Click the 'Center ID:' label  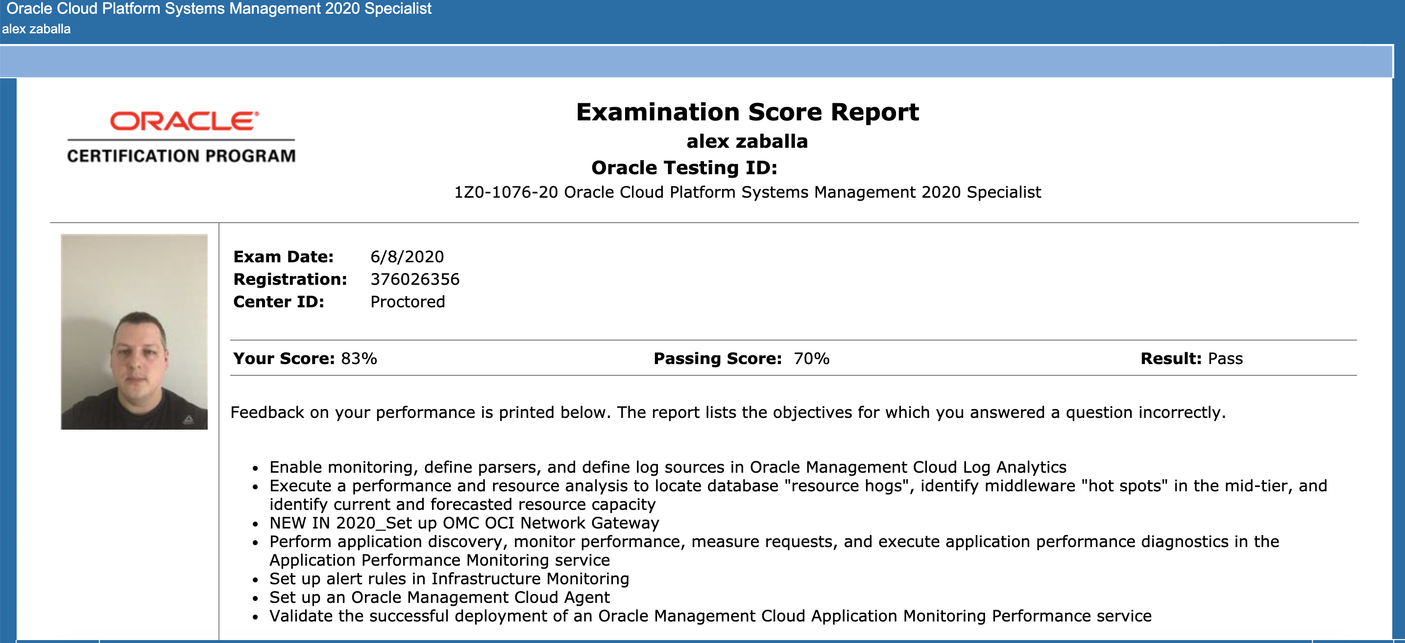click(x=278, y=302)
